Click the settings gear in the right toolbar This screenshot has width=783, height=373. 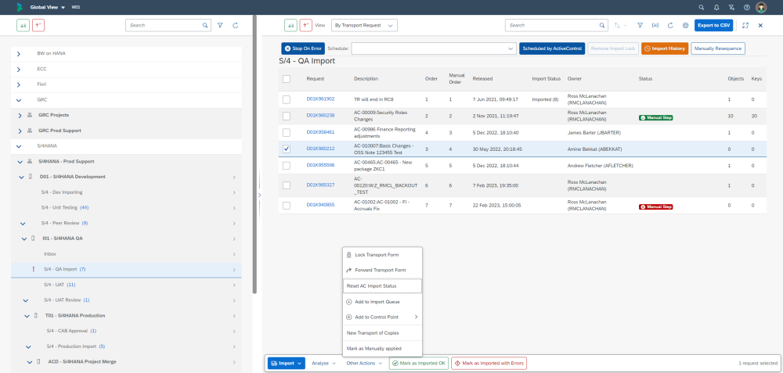click(x=685, y=25)
